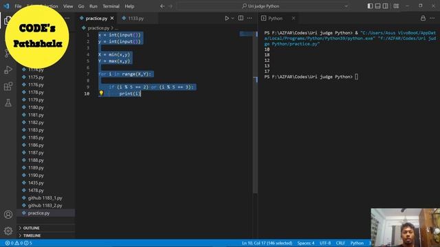
Task: Change Spaces: 4 indentation setting
Action: (306, 243)
